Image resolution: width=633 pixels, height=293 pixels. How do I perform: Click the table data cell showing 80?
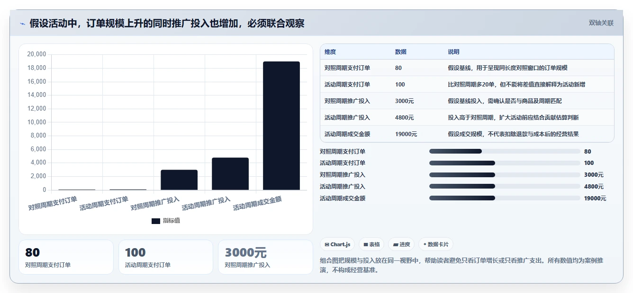pos(398,68)
